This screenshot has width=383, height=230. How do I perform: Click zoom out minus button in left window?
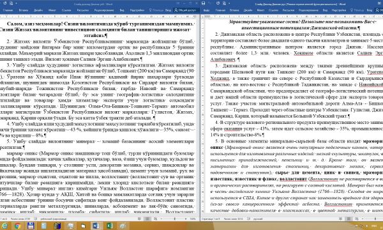[x=161, y=218]
